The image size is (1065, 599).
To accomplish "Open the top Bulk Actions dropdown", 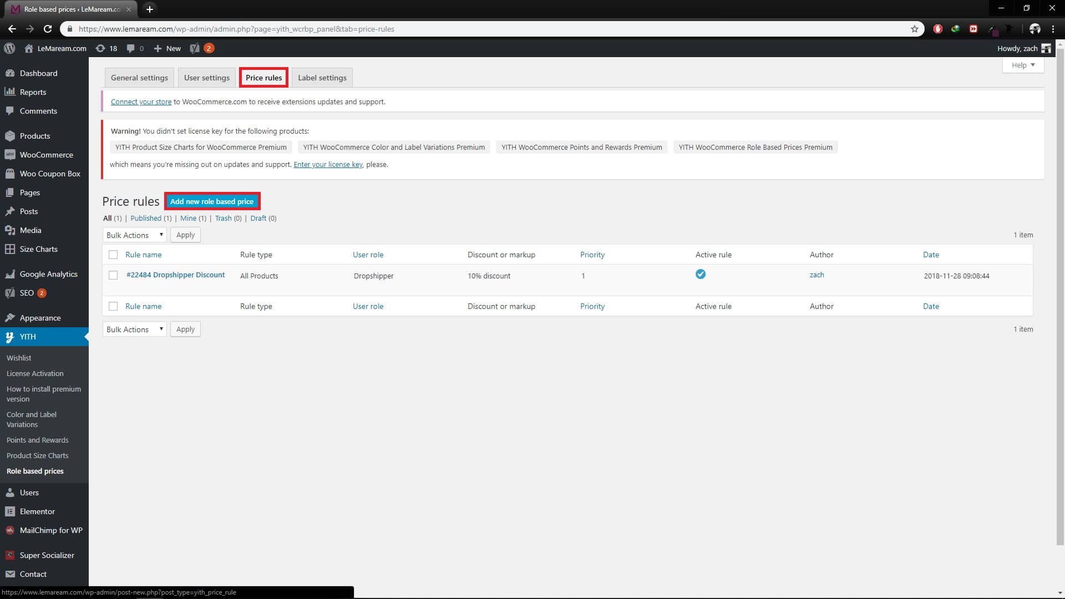I will tap(135, 235).
